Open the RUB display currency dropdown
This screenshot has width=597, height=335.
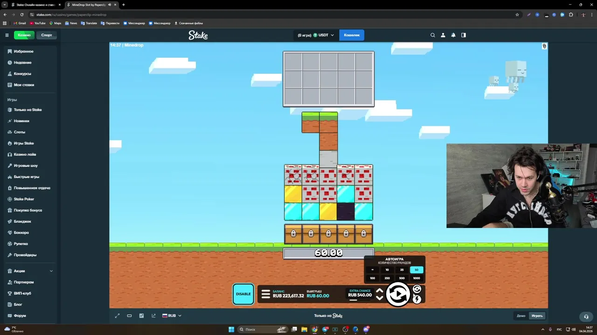coord(172,315)
